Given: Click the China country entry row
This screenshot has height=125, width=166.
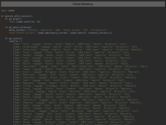Looking at the screenshot, I should click(x=70, y=44).
